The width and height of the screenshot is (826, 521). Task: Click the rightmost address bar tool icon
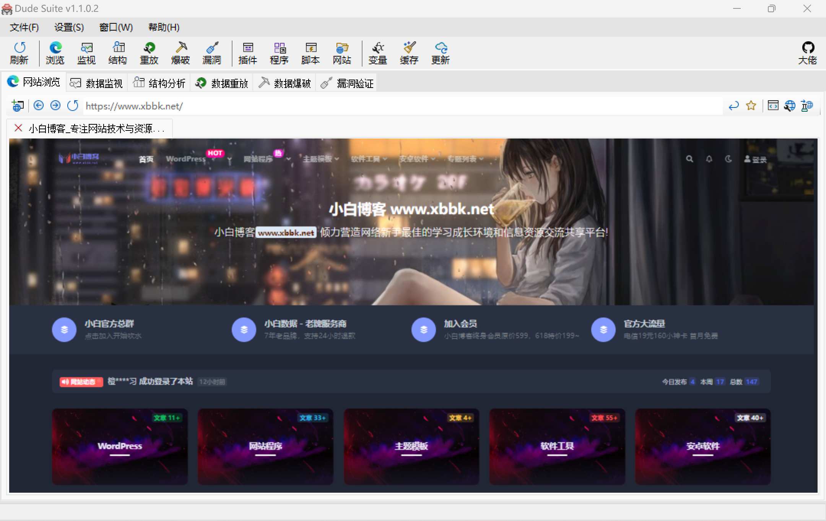pyautogui.click(x=807, y=106)
